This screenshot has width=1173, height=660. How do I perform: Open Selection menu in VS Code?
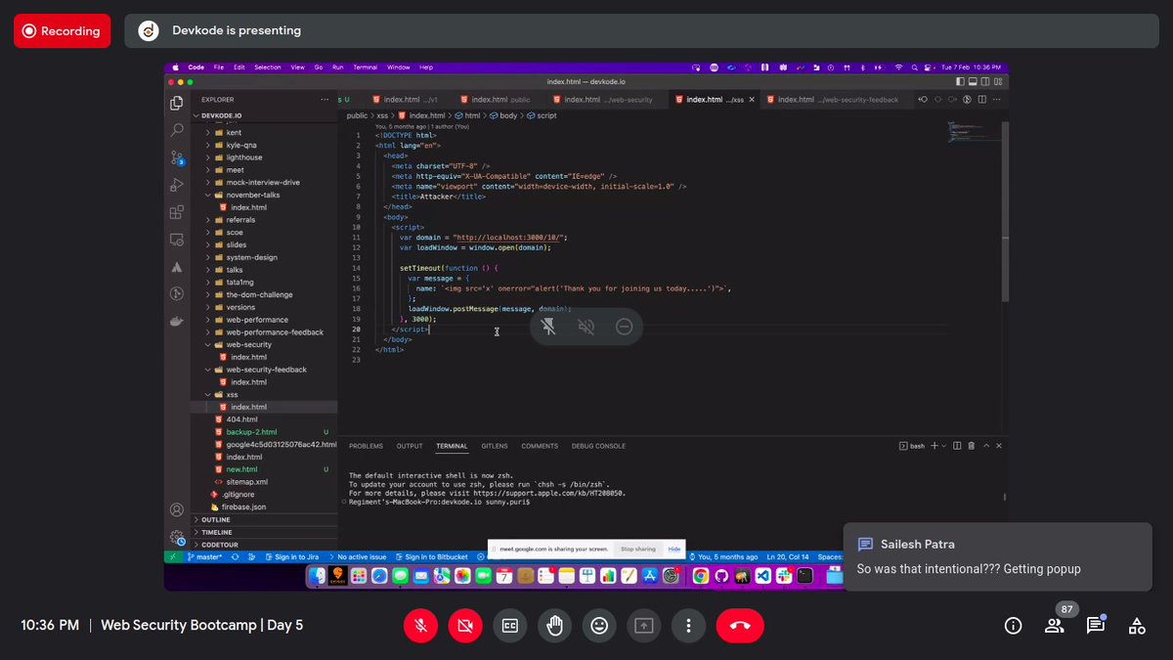point(267,67)
